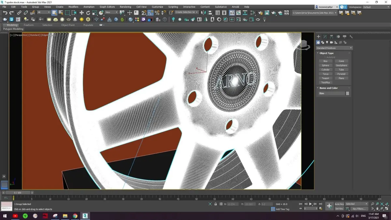This screenshot has width=391, height=220.
Task: Open Standard Primitives category dropdown
Action: coord(334,48)
